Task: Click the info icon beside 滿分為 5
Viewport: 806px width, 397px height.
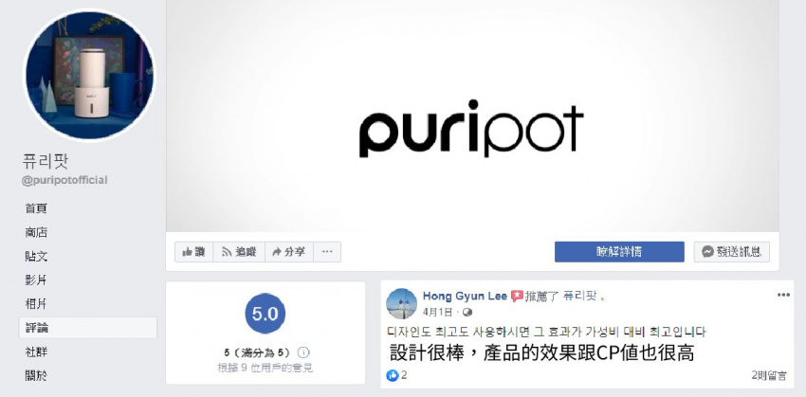Action: [x=303, y=352]
